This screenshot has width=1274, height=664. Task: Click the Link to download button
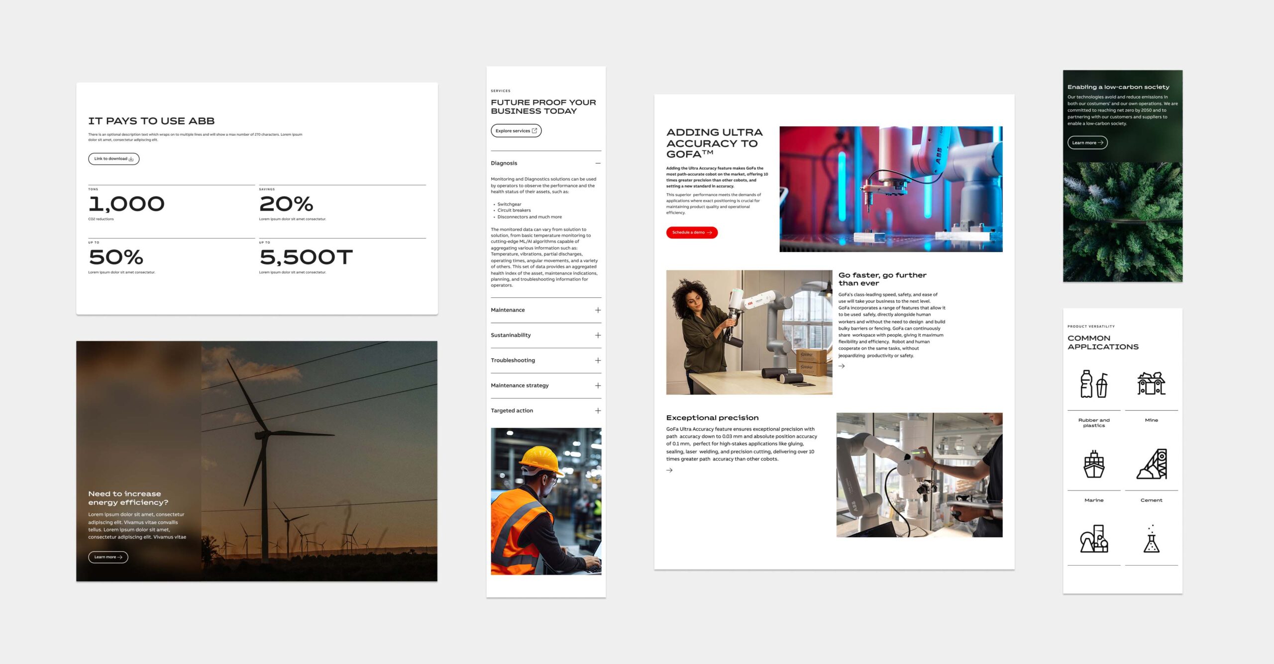point(113,159)
